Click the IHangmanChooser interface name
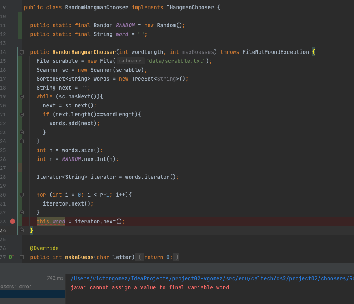Screen dimensions: 354x304 coord(190,8)
